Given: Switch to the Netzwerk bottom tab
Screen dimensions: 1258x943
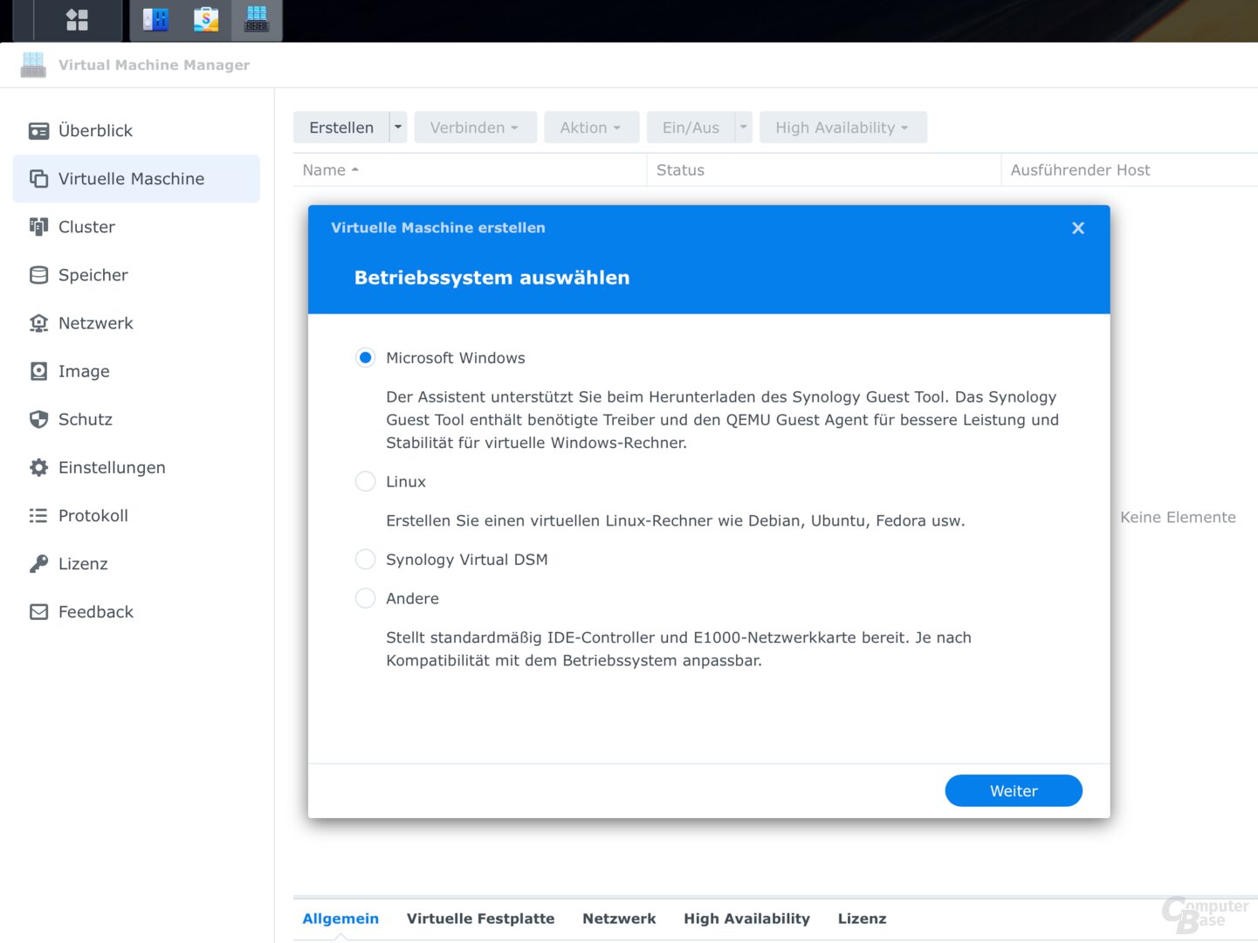Looking at the screenshot, I should point(619,919).
